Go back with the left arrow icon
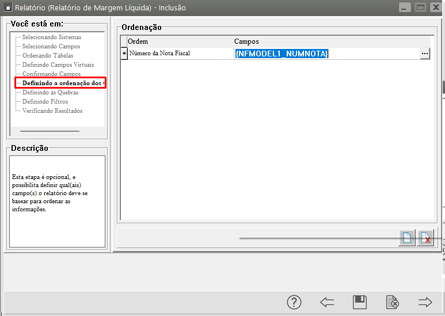This screenshot has width=445, height=316. coord(328,302)
